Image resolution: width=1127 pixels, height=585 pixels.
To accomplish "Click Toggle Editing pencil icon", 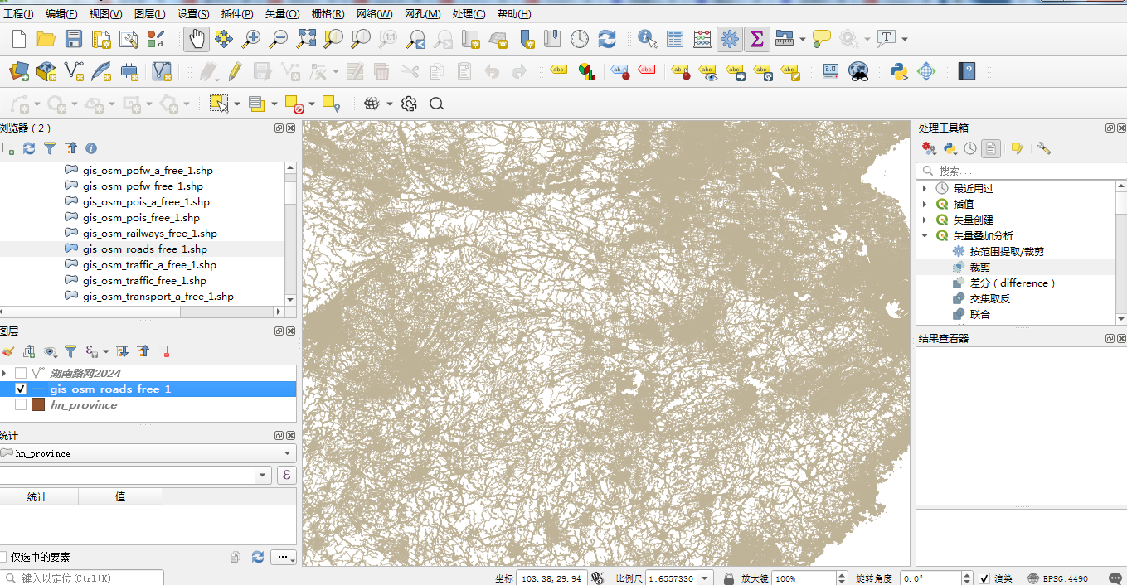I will pyautogui.click(x=235, y=71).
